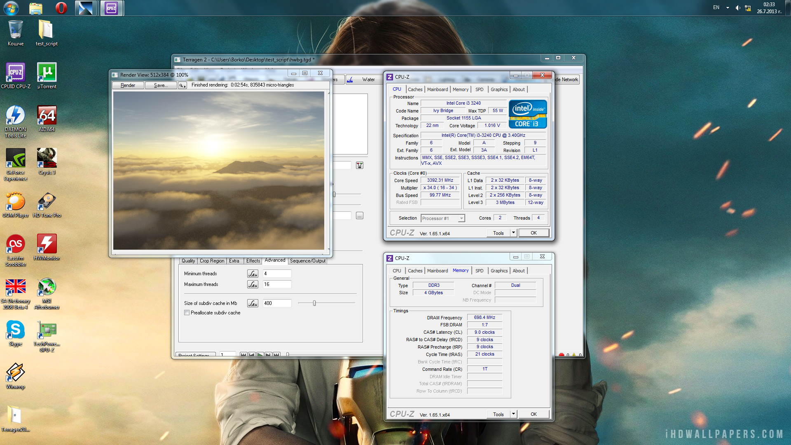The height and width of the screenshot is (445, 791).
Task: Open Tools dropdown arrow in lower CPU-Z
Action: pos(513,414)
